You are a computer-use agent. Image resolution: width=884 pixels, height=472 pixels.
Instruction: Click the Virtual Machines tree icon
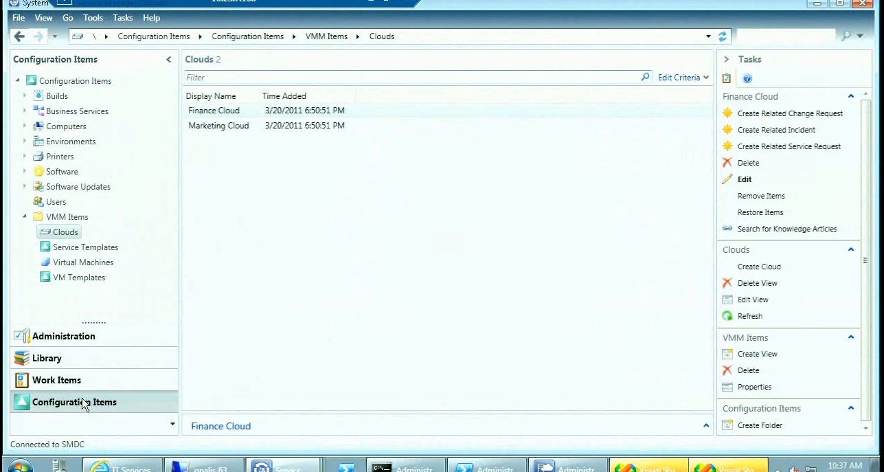point(45,262)
